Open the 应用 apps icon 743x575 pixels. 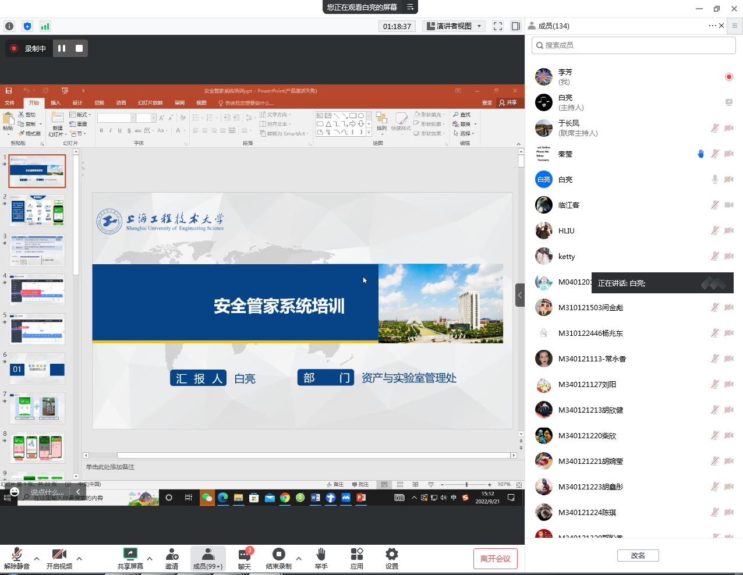tap(357, 558)
